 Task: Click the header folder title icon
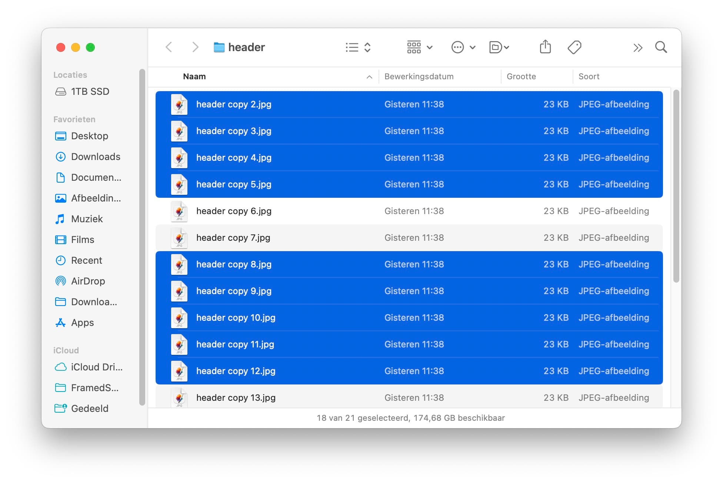[x=219, y=47]
